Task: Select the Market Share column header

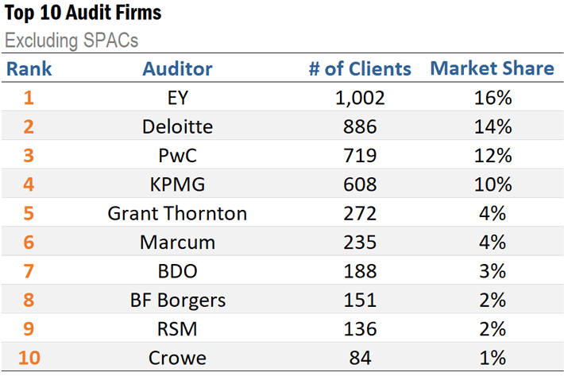Action: tap(492, 68)
